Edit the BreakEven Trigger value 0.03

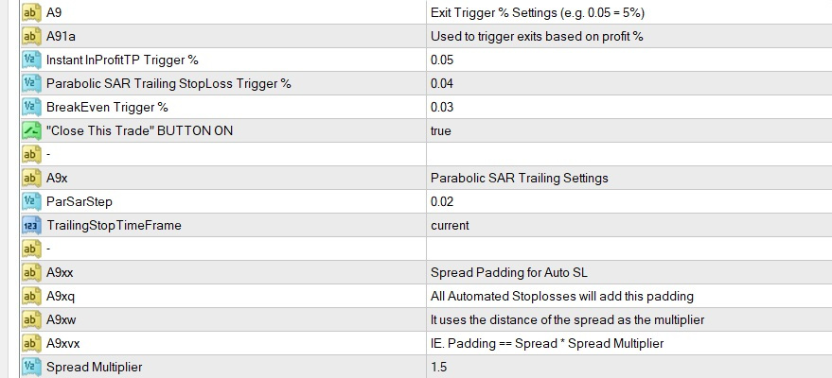click(x=441, y=107)
